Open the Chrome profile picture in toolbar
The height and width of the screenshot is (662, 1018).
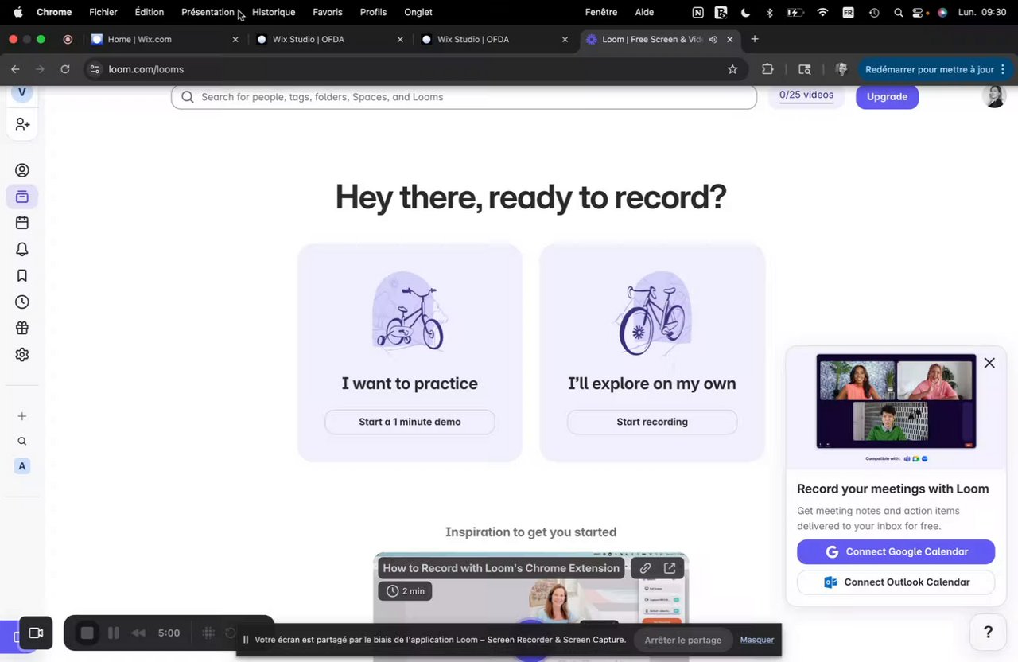[x=841, y=69]
